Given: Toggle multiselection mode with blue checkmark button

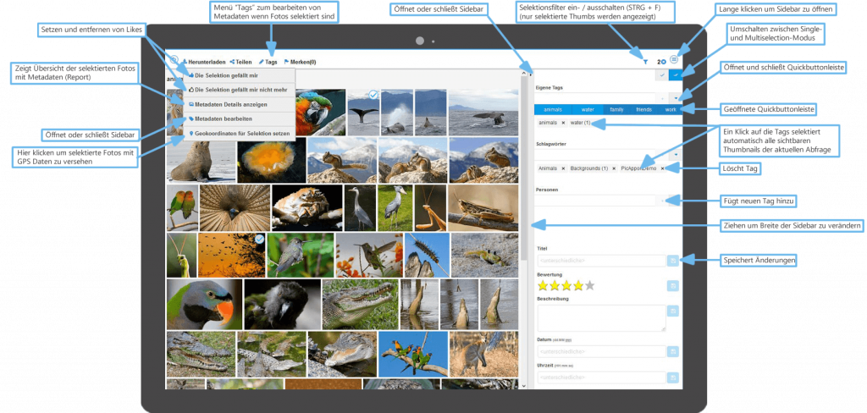Looking at the screenshot, I should click(x=675, y=75).
